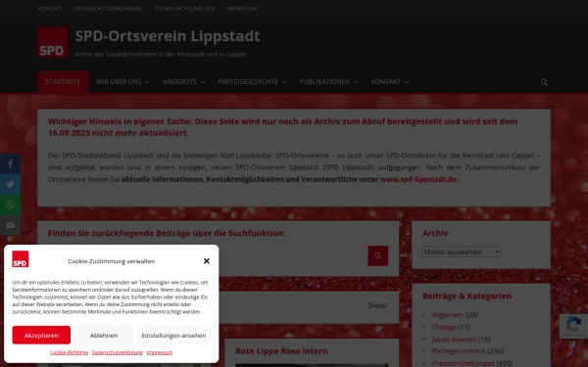Click the SPD logo in the cookie dialog
This screenshot has height=367, width=588.
tap(21, 258)
